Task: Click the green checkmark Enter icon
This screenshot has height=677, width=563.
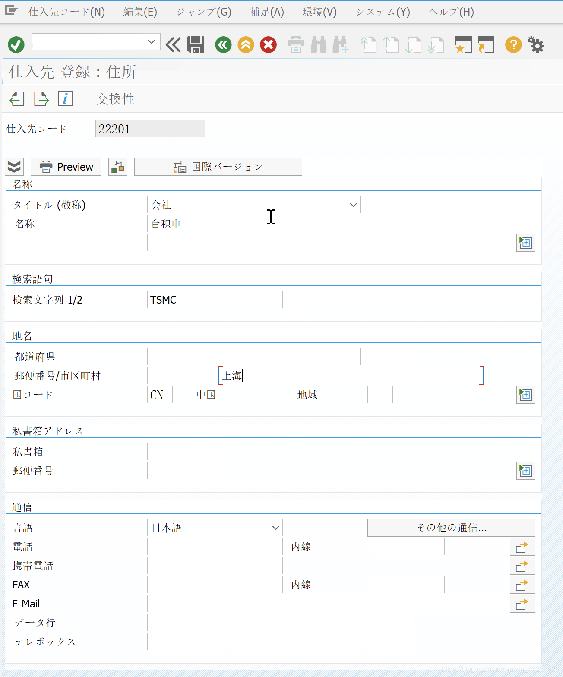Action: pos(16,44)
